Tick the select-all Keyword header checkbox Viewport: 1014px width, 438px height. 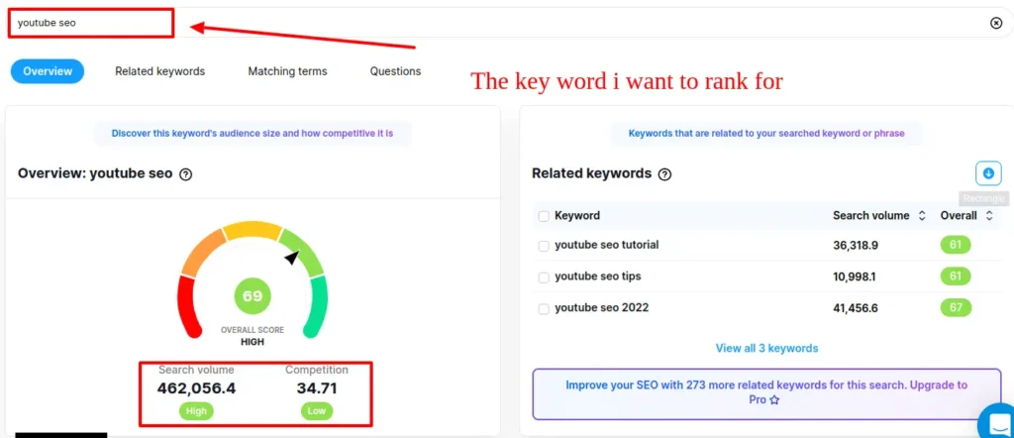(544, 216)
